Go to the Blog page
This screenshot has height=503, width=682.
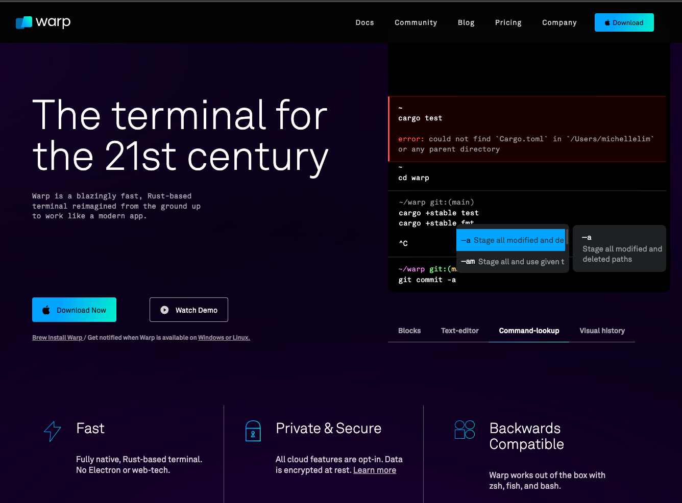click(466, 22)
